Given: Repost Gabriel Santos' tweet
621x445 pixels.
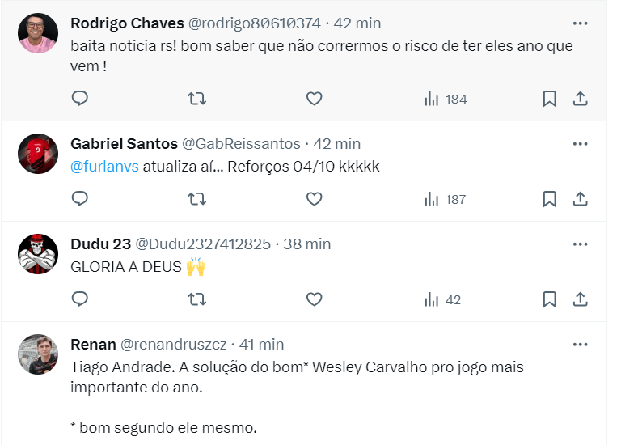Looking at the screenshot, I should pyautogui.click(x=196, y=199).
